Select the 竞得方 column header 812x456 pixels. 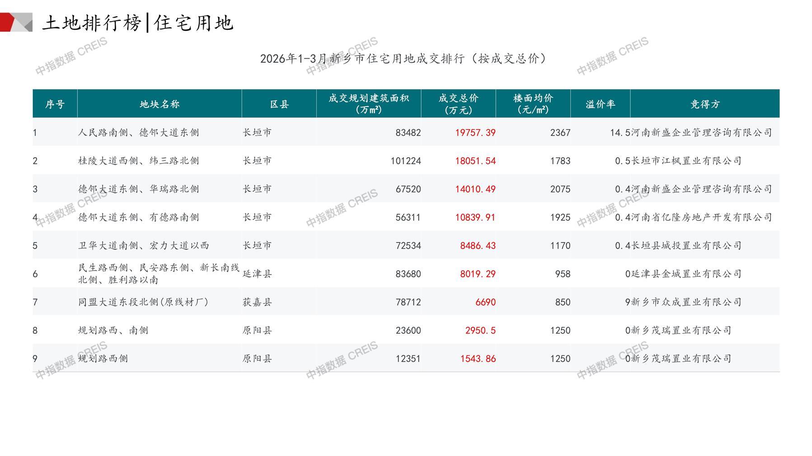pyautogui.click(x=704, y=104)
